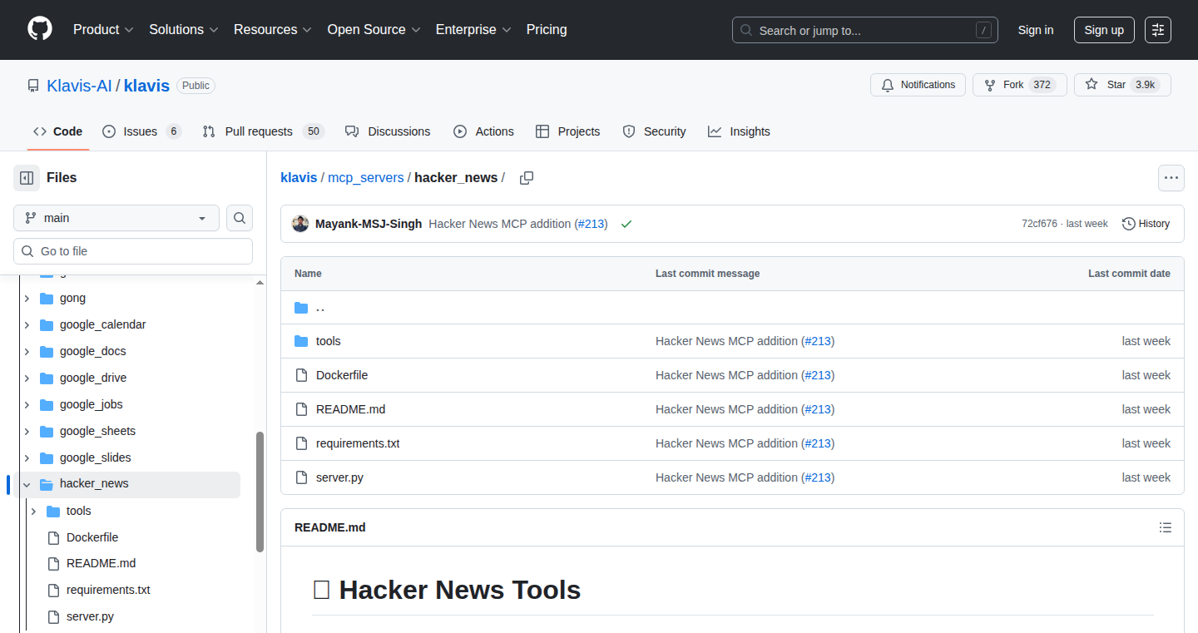Open pull request #213 in commit header
The image size is (1198, 633).
point(591,224)
